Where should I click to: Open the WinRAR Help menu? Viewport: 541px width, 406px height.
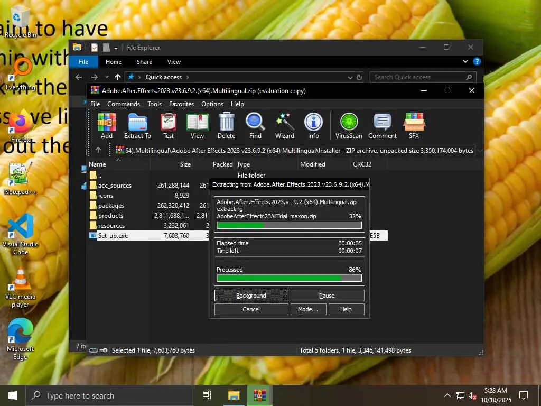237,104
